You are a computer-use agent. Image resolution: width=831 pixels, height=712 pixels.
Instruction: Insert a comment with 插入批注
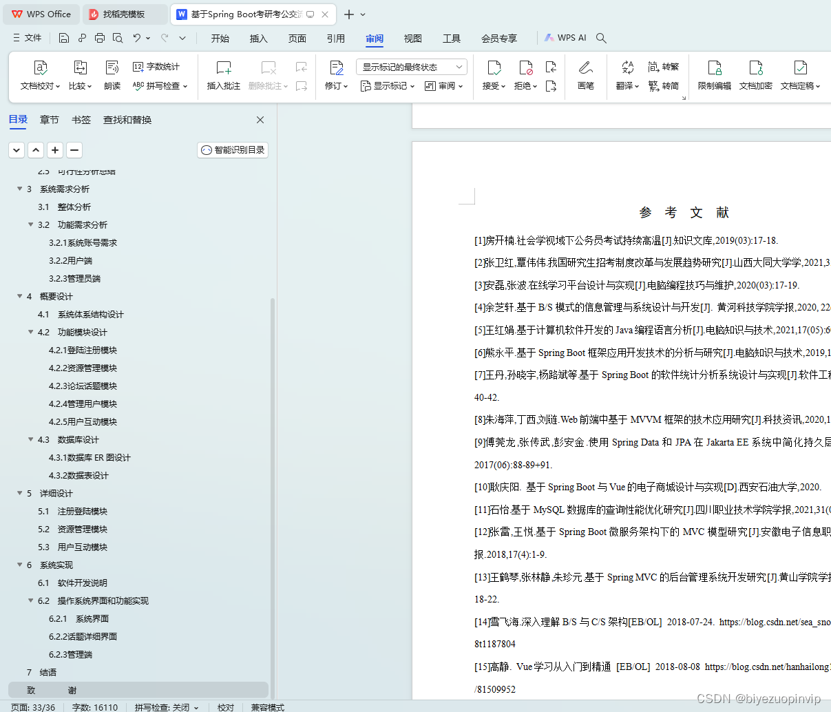(224, 76)
